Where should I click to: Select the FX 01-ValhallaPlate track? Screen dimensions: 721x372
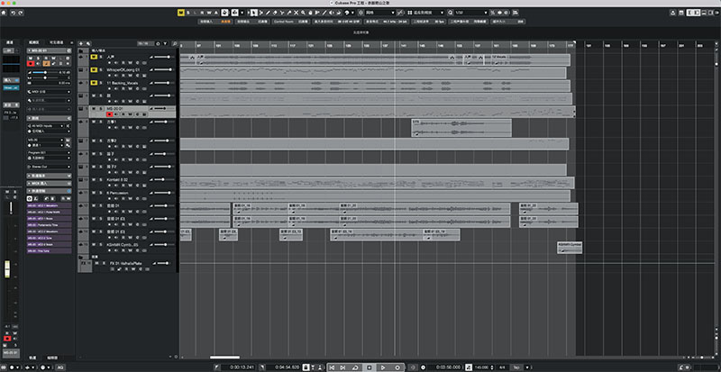click(126, 264)
